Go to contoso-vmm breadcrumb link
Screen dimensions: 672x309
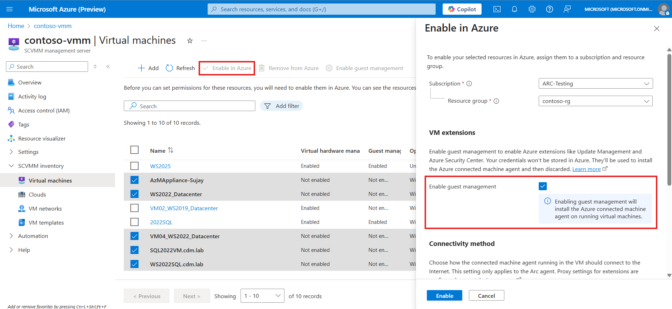pos(53,26)
